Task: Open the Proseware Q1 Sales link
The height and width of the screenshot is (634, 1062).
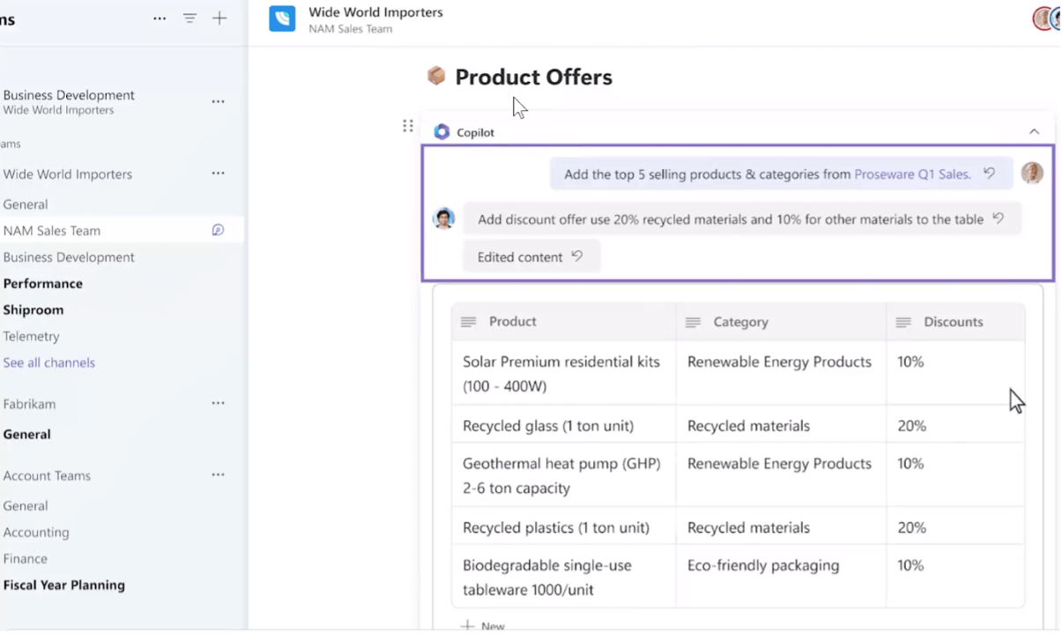Action: tap(911, 173)
